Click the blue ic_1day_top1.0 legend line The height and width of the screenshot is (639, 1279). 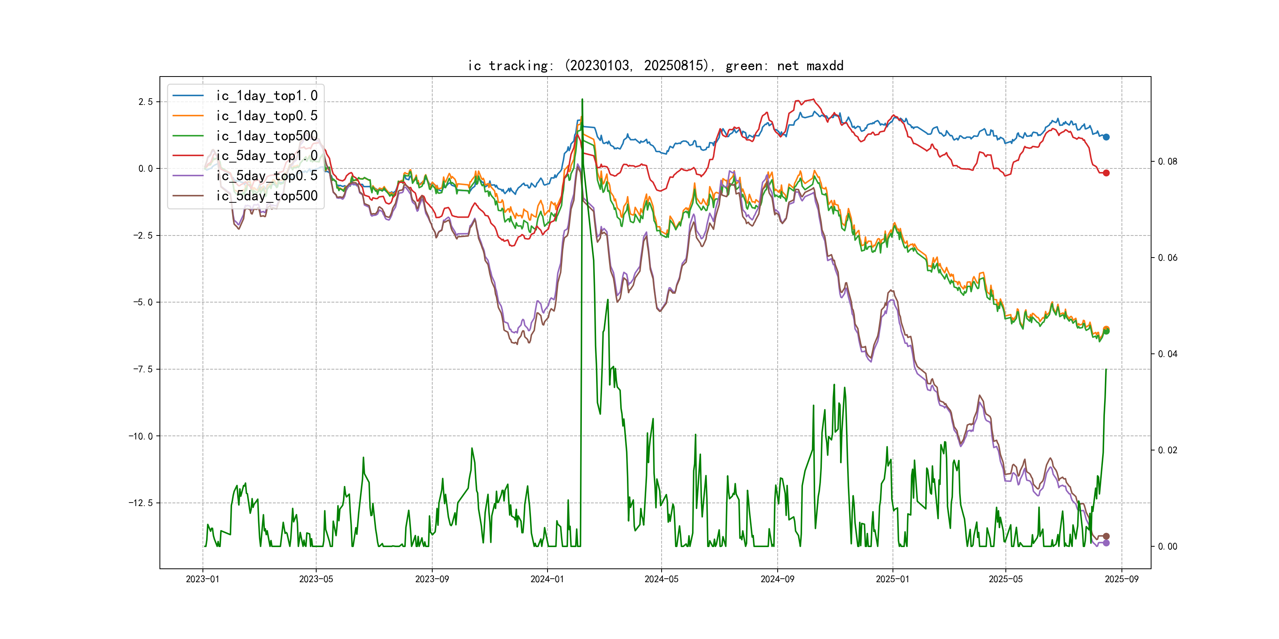[188, 95]
